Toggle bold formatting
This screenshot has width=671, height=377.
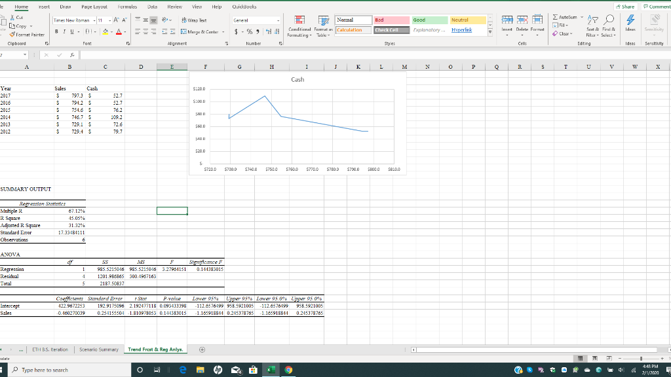click(x=56, y=31)
